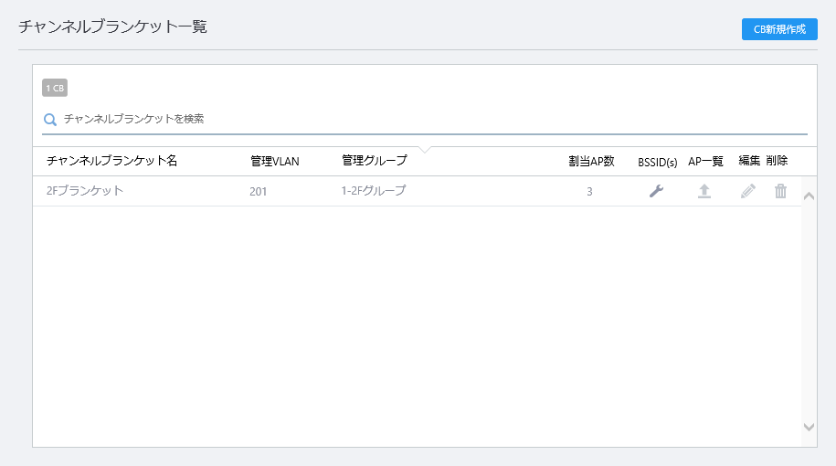836x466 pixels.
Task: Sort by 管理VLAN column header
Action: 275,161
